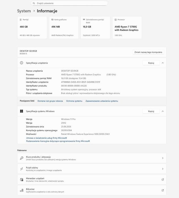The height and width of the screenshot is (198, 179).
Task: Click the info icon beside Specyfikacja urządzenia
Action: pos(22,63)
